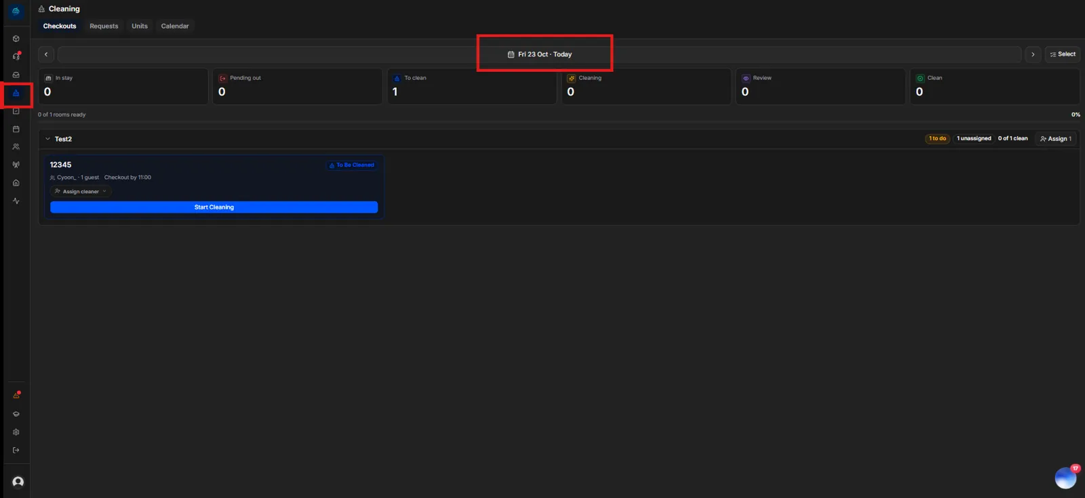1085x498 pixels.
Task: Open the calendar sidebar icon
Action: coord(16,129)
